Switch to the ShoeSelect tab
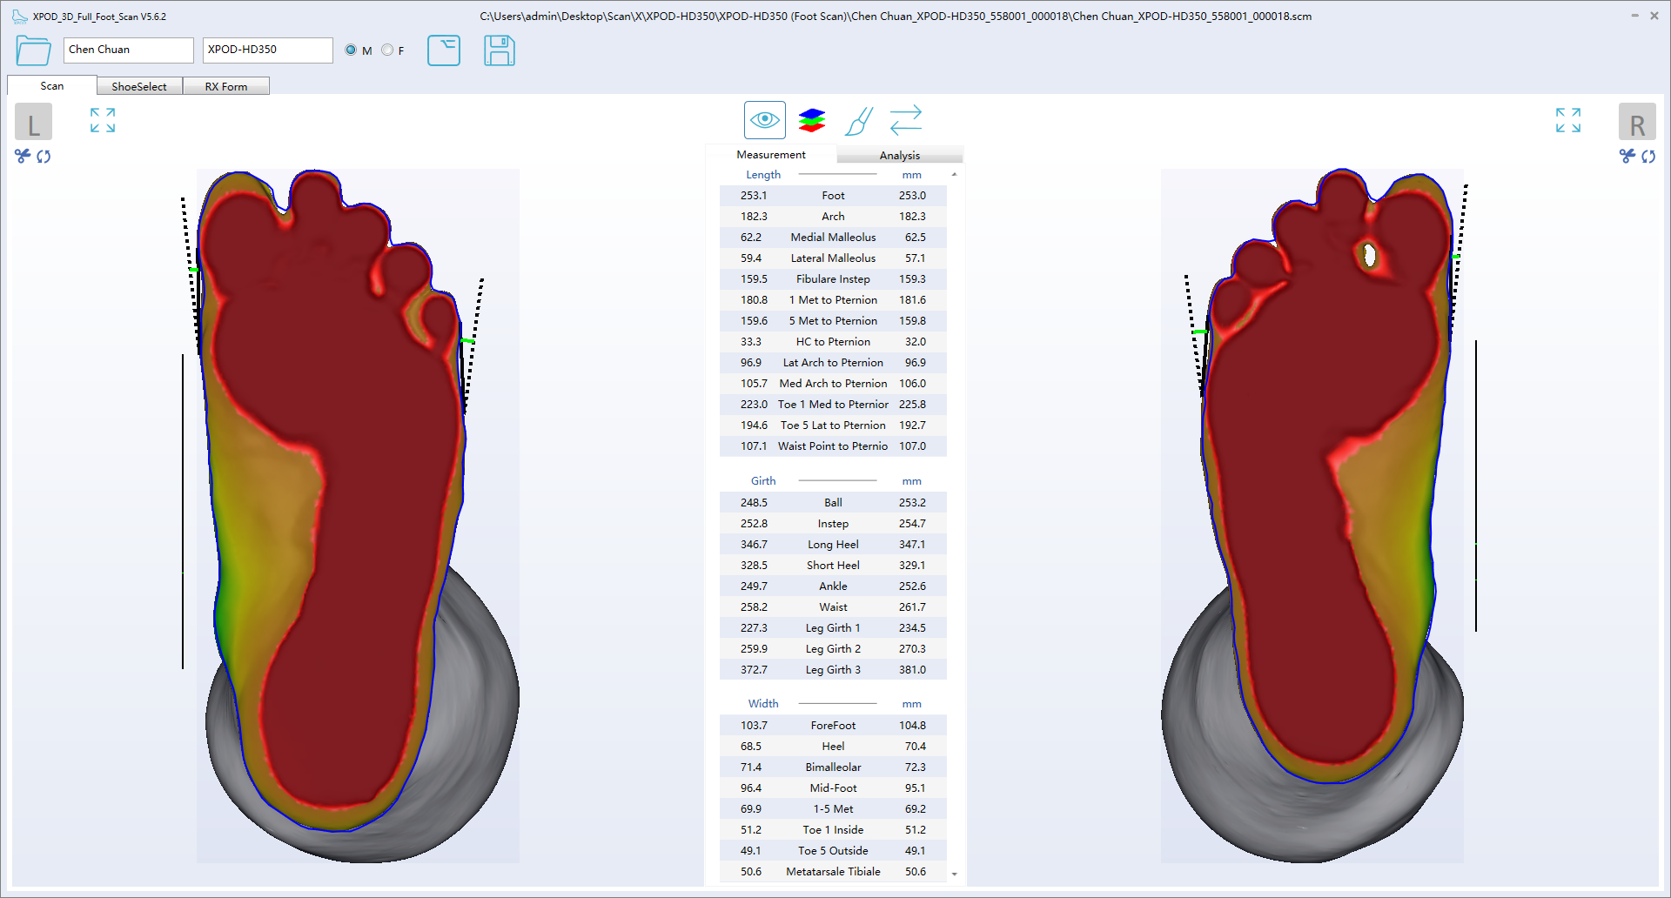 (139, 86)
